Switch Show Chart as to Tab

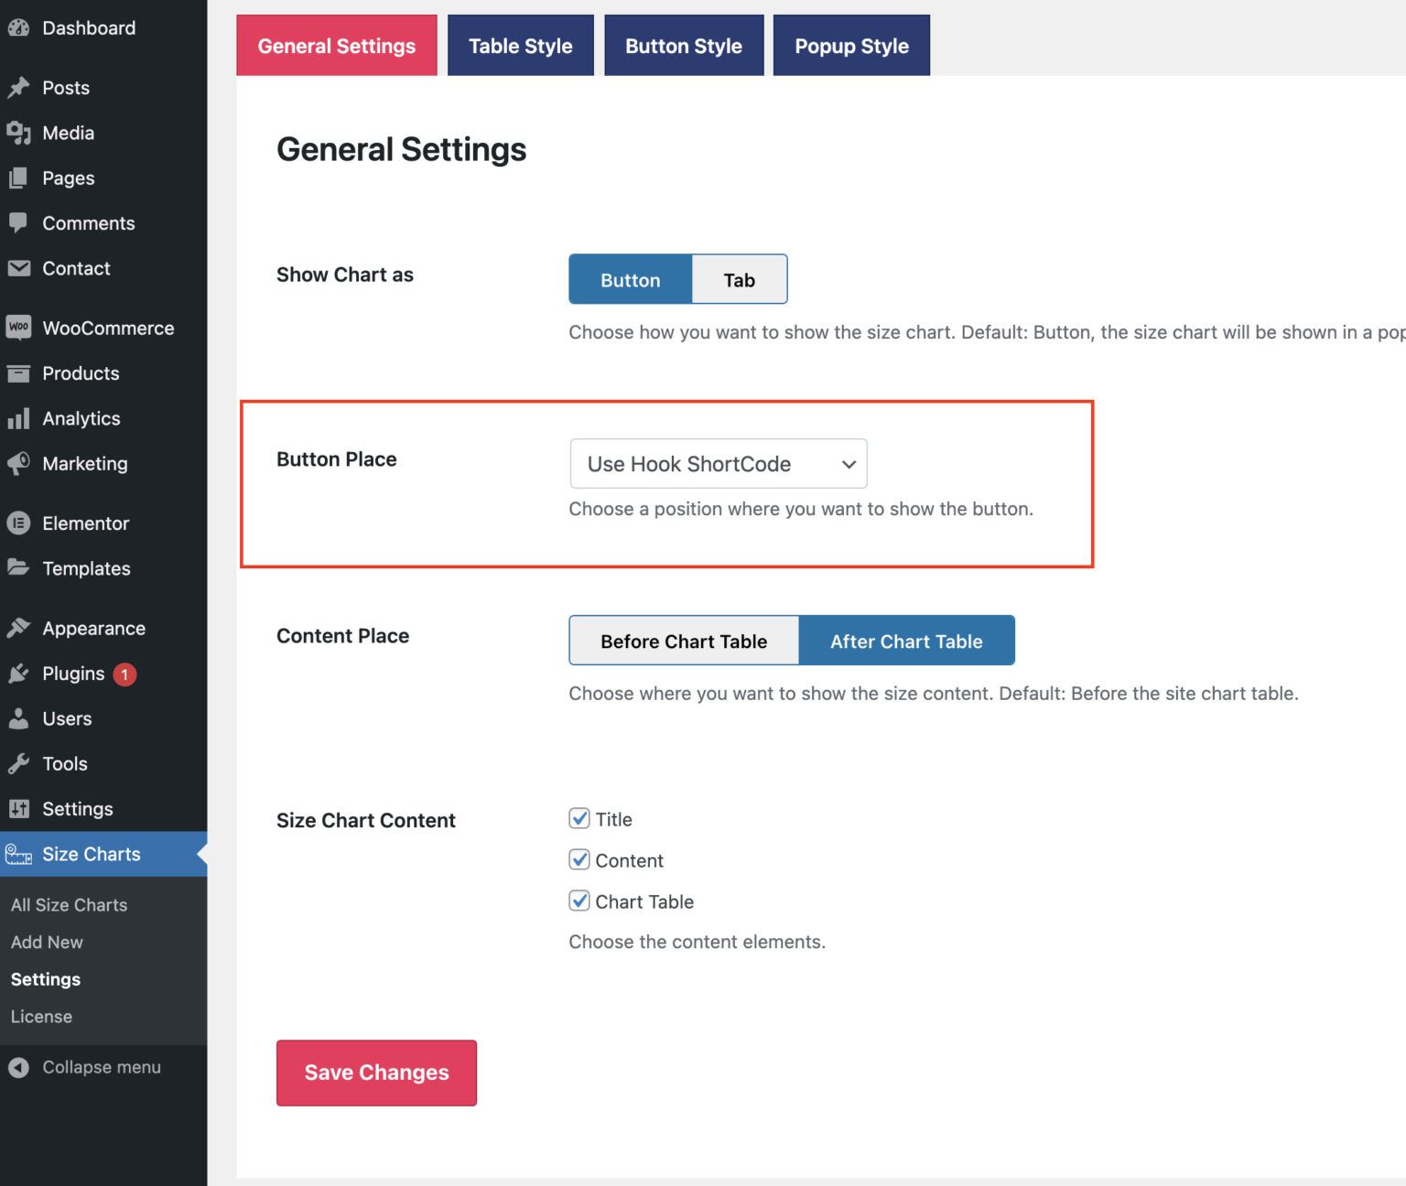pos(739,279)
